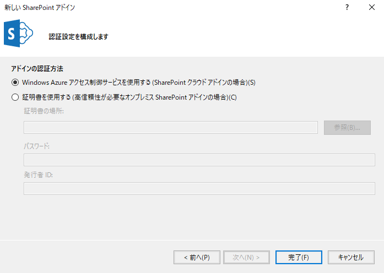Image resolution: width=384 pixels, height=273 pixels.
Task: Select the 証明書を使用する radio button
Action: (x=15, y=97)
